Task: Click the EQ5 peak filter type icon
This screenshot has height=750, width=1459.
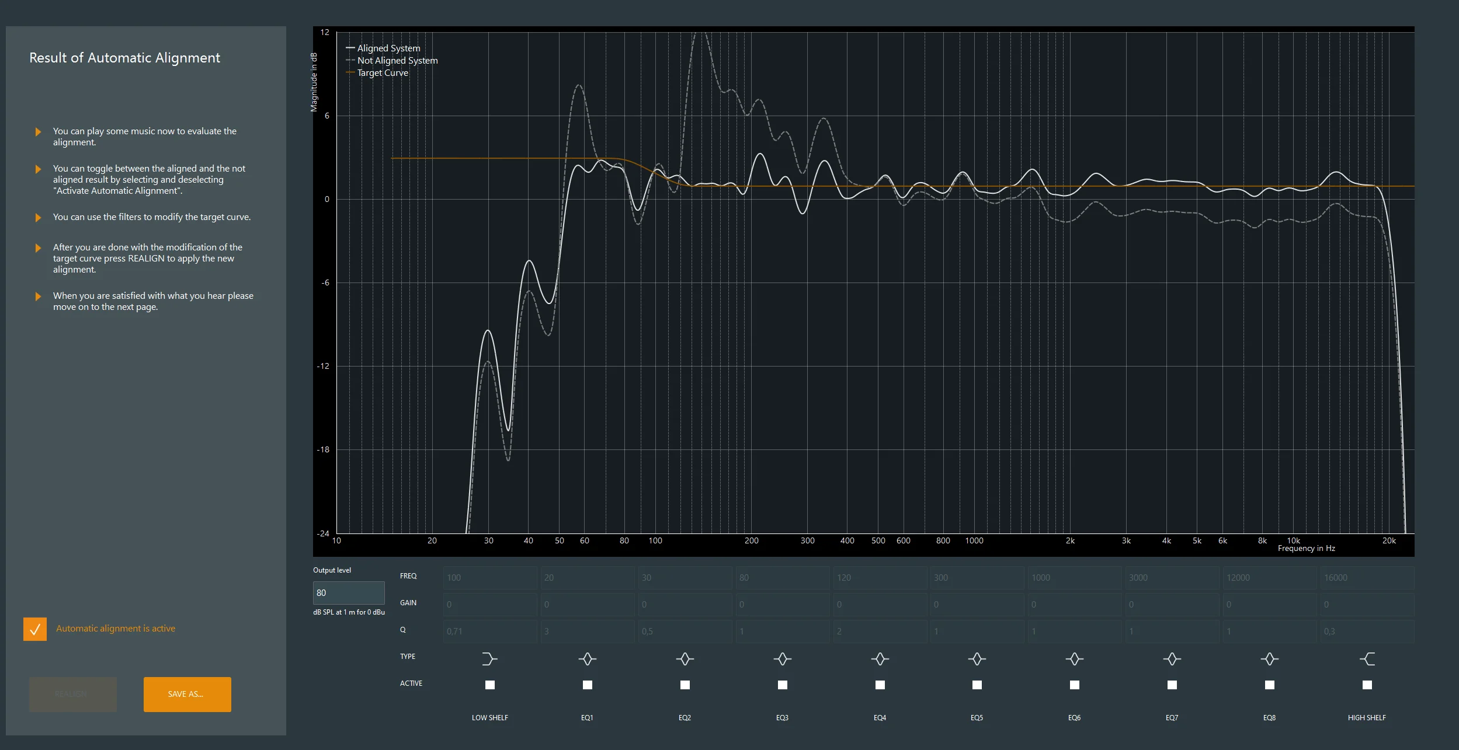Action: tap(977, 659)
